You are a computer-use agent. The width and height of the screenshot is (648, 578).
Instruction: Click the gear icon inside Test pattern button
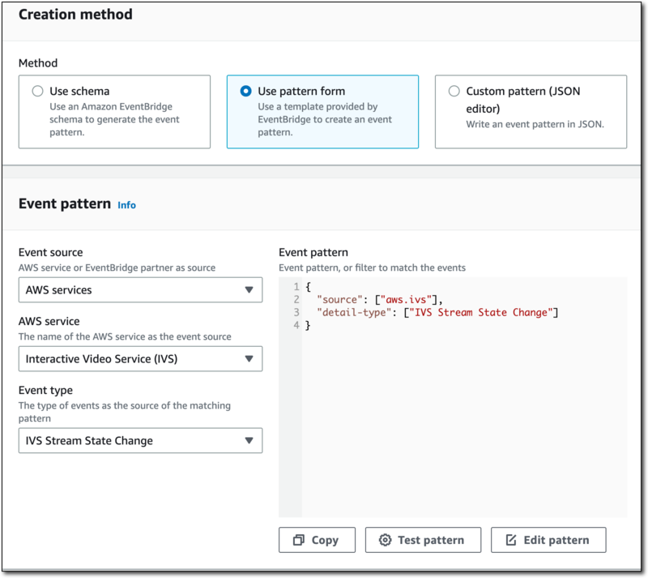pos(386,540)
